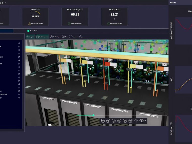Toggle visibility eye for Temperature Air layer
Viewport: 192px width, 144px height.
pyautogui.click(x=19, y=94)
